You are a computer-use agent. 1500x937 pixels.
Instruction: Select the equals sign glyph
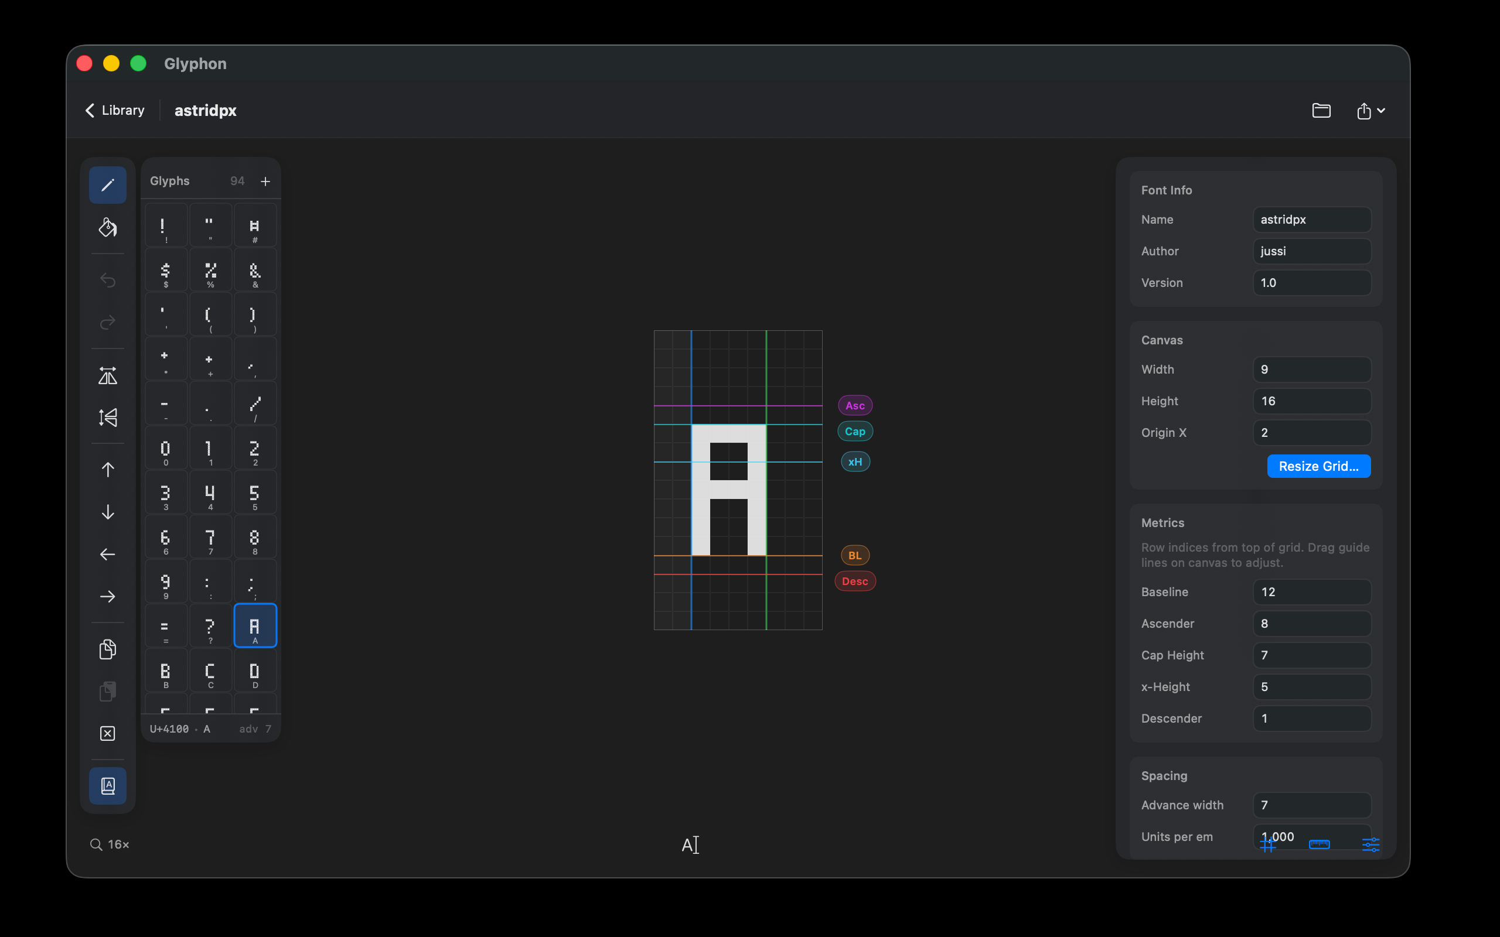click(x=166, y=626)
